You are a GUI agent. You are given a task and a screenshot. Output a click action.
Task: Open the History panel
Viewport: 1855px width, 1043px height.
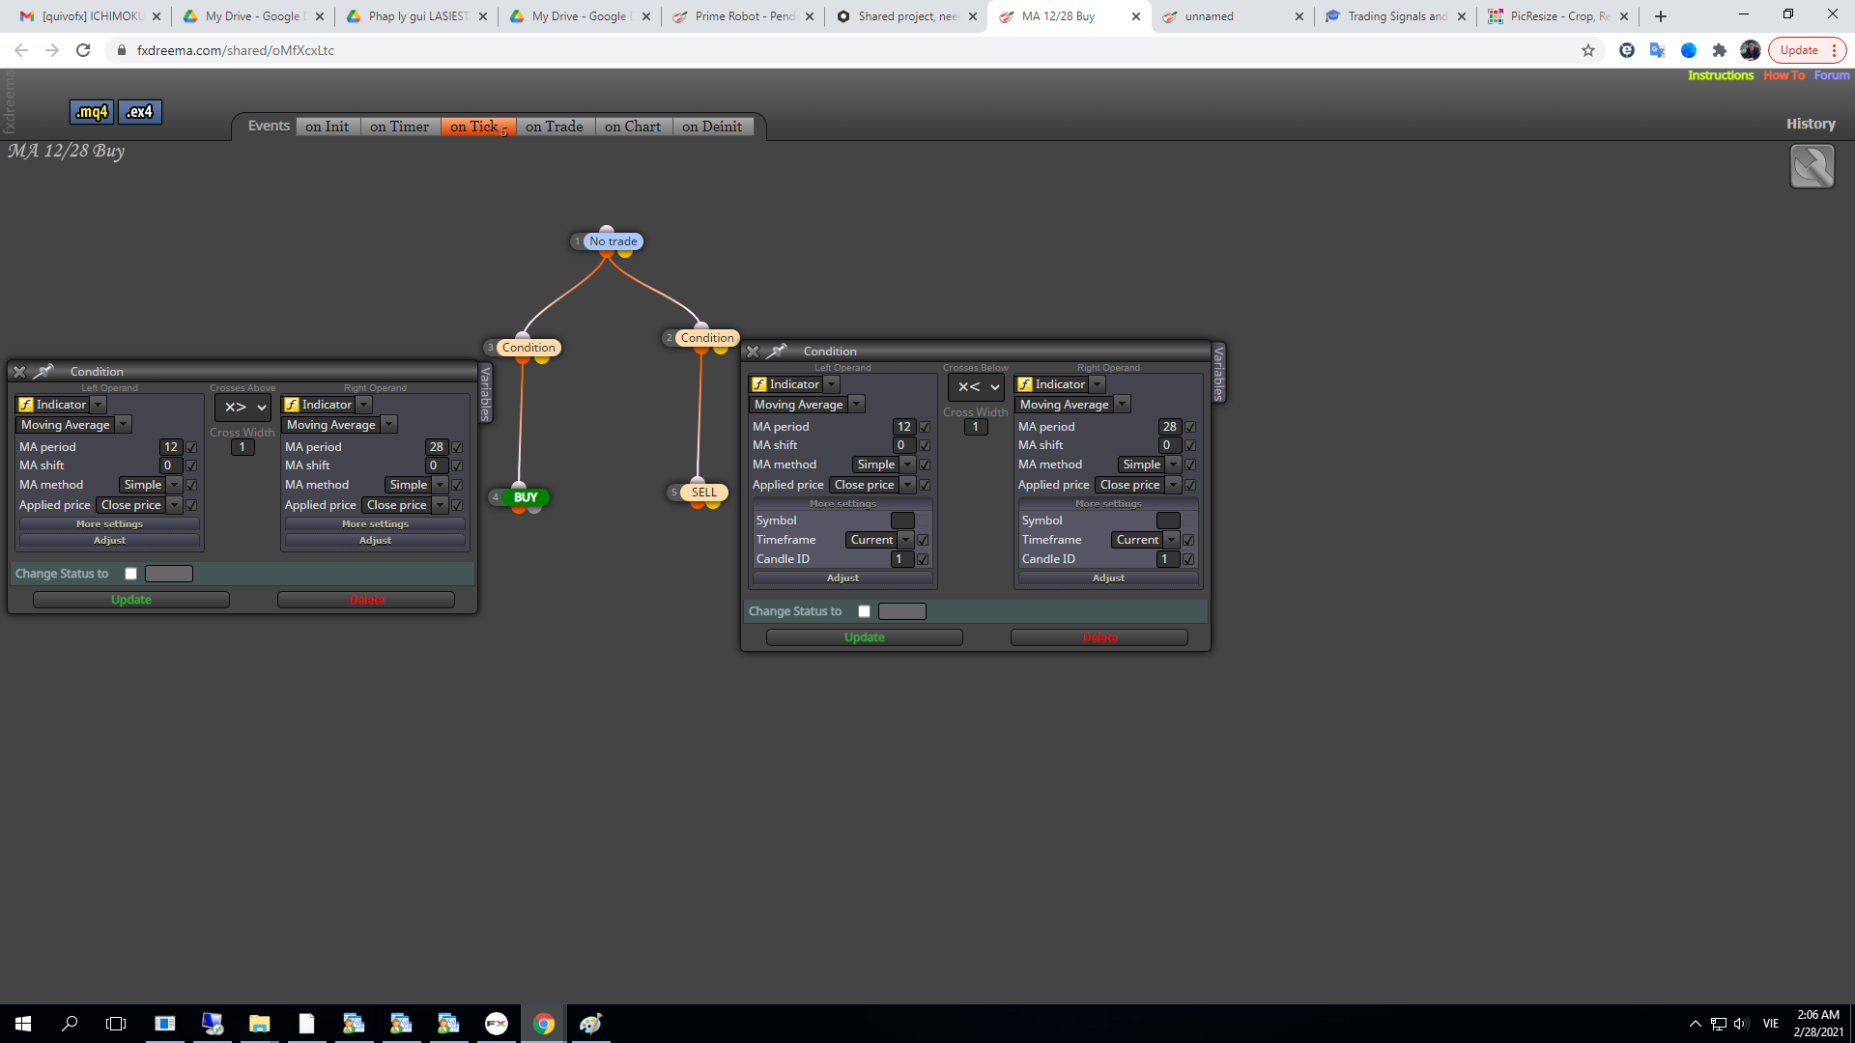[1811, 124]
